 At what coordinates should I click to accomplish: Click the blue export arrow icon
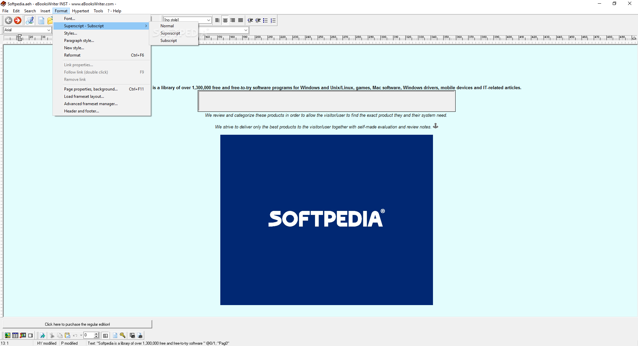click(x=43, y=335)
